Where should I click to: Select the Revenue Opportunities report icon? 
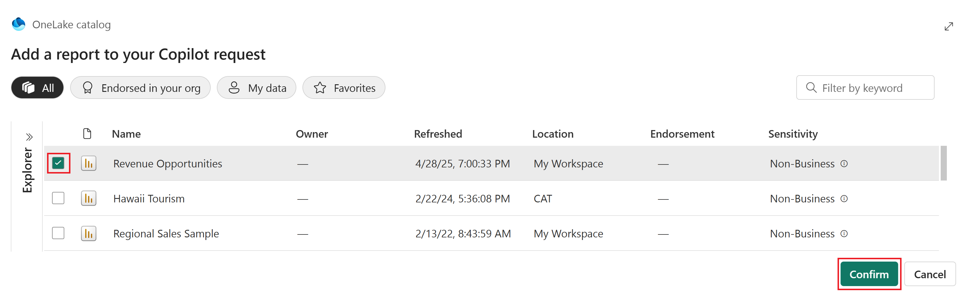click(x=88, y=163)
